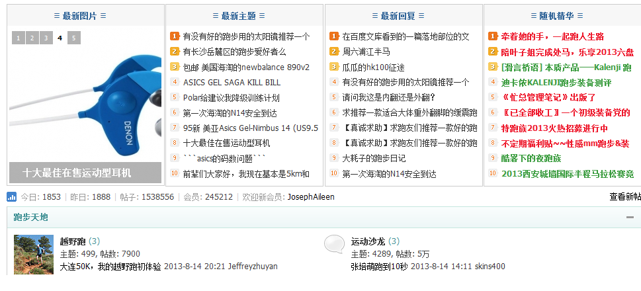
Task: Open the post 大连50K，我的越野跑初体验
Action: tap(110, 267)
